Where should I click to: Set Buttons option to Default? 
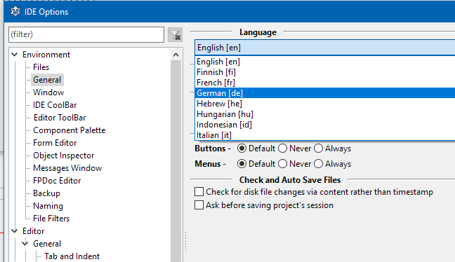242,149
